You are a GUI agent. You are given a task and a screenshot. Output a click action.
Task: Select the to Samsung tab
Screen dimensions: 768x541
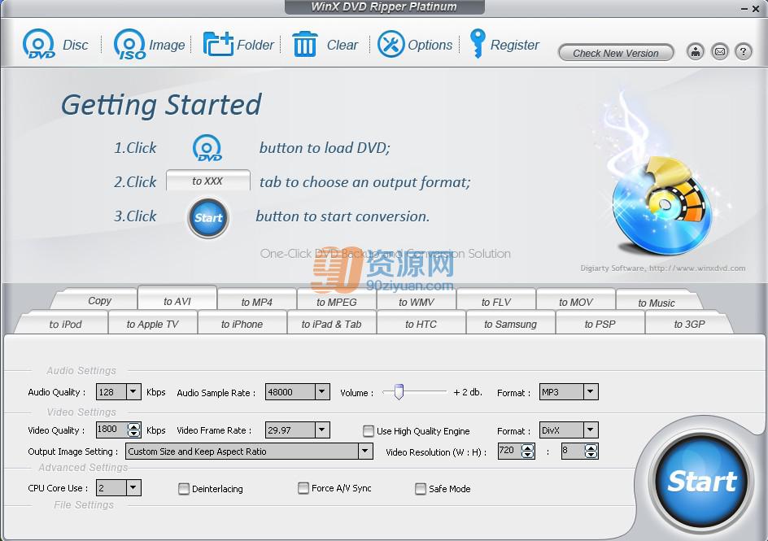(x=510, y=324)
